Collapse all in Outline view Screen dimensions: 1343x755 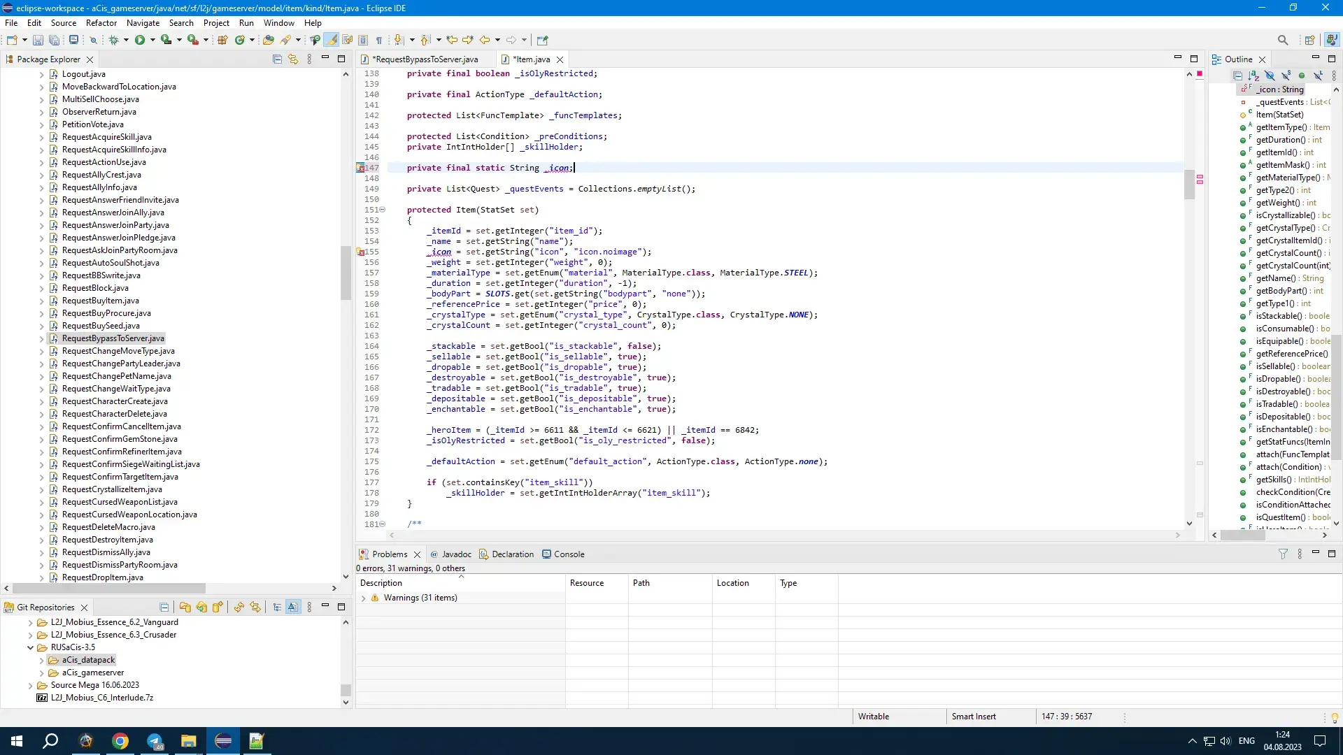pos(1237,75)
